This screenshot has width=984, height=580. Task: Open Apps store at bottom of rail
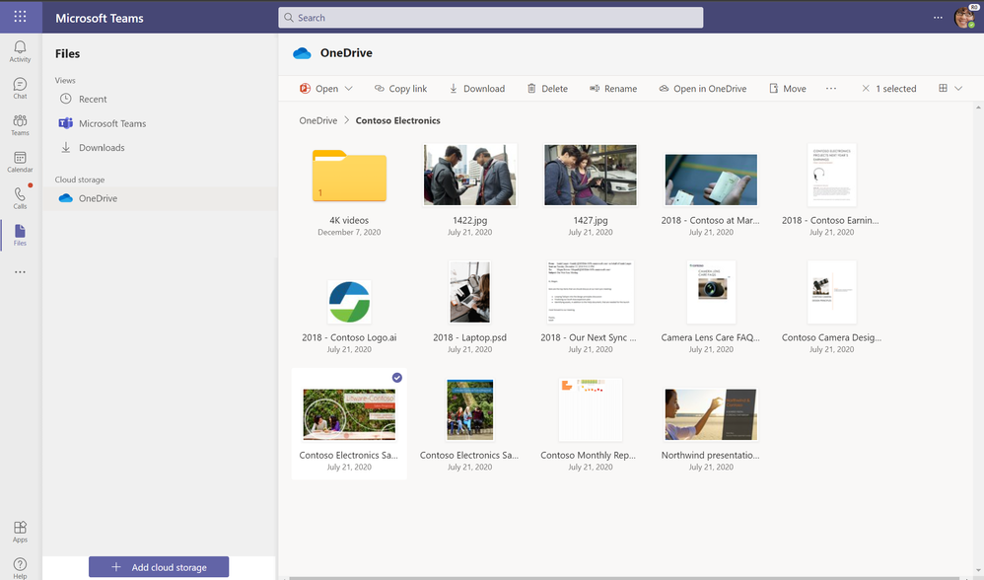tap(20, 532)
